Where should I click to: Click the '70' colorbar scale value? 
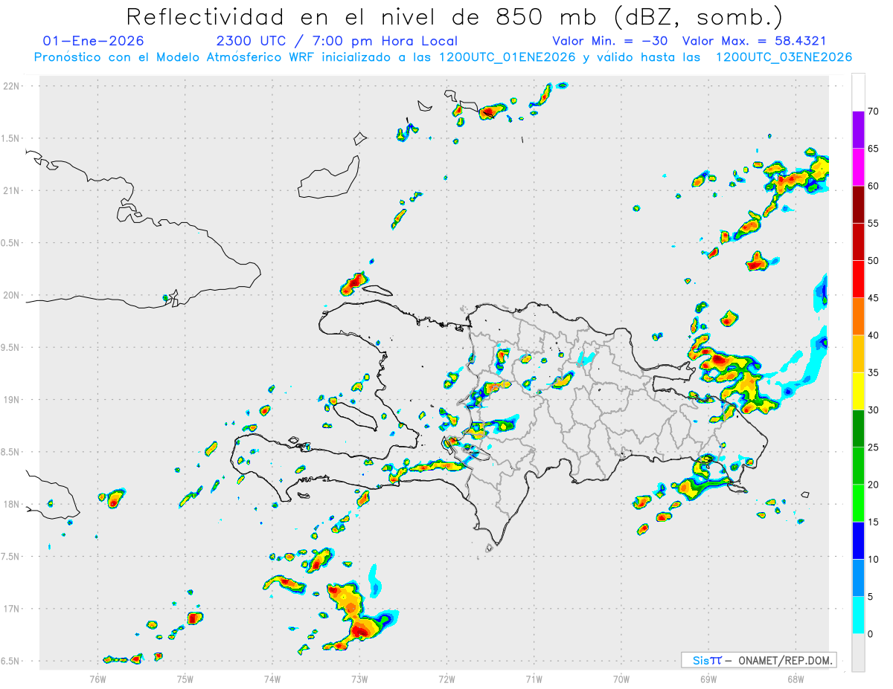pyautogui.click(x=873, y=111)
